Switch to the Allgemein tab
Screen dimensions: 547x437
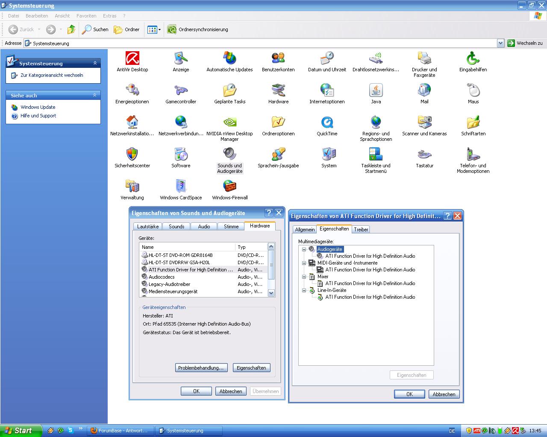click(x=305, y=230)
